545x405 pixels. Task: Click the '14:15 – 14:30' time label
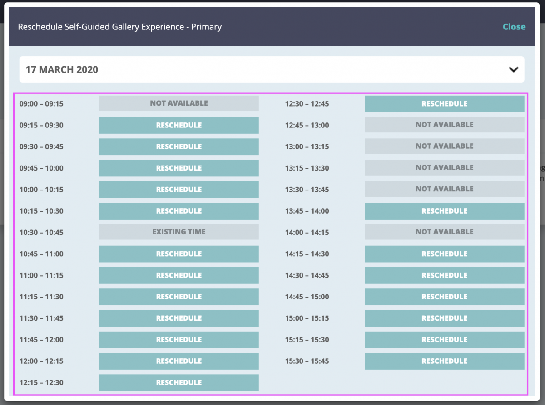pos(307,254)
